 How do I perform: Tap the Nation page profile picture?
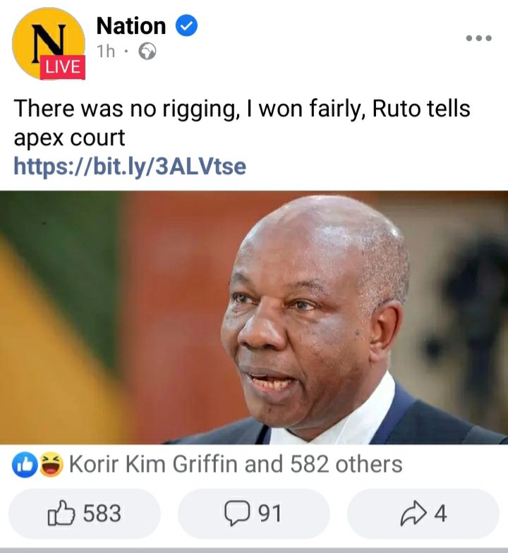(x=49, y=43)
